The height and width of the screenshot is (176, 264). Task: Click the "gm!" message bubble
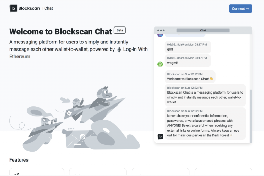[188, 47]
